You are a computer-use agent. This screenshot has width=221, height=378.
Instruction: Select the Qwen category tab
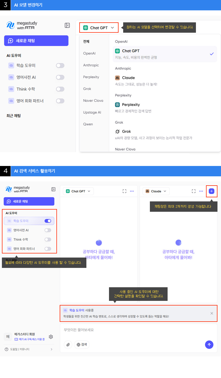[x=88, y=124]
